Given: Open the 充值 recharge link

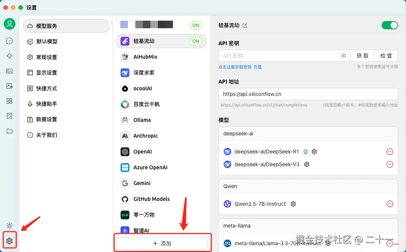Looking at the screenshot, I should 258,67.
